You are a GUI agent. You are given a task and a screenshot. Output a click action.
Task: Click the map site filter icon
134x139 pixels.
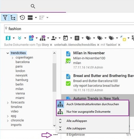click(8, 38)
